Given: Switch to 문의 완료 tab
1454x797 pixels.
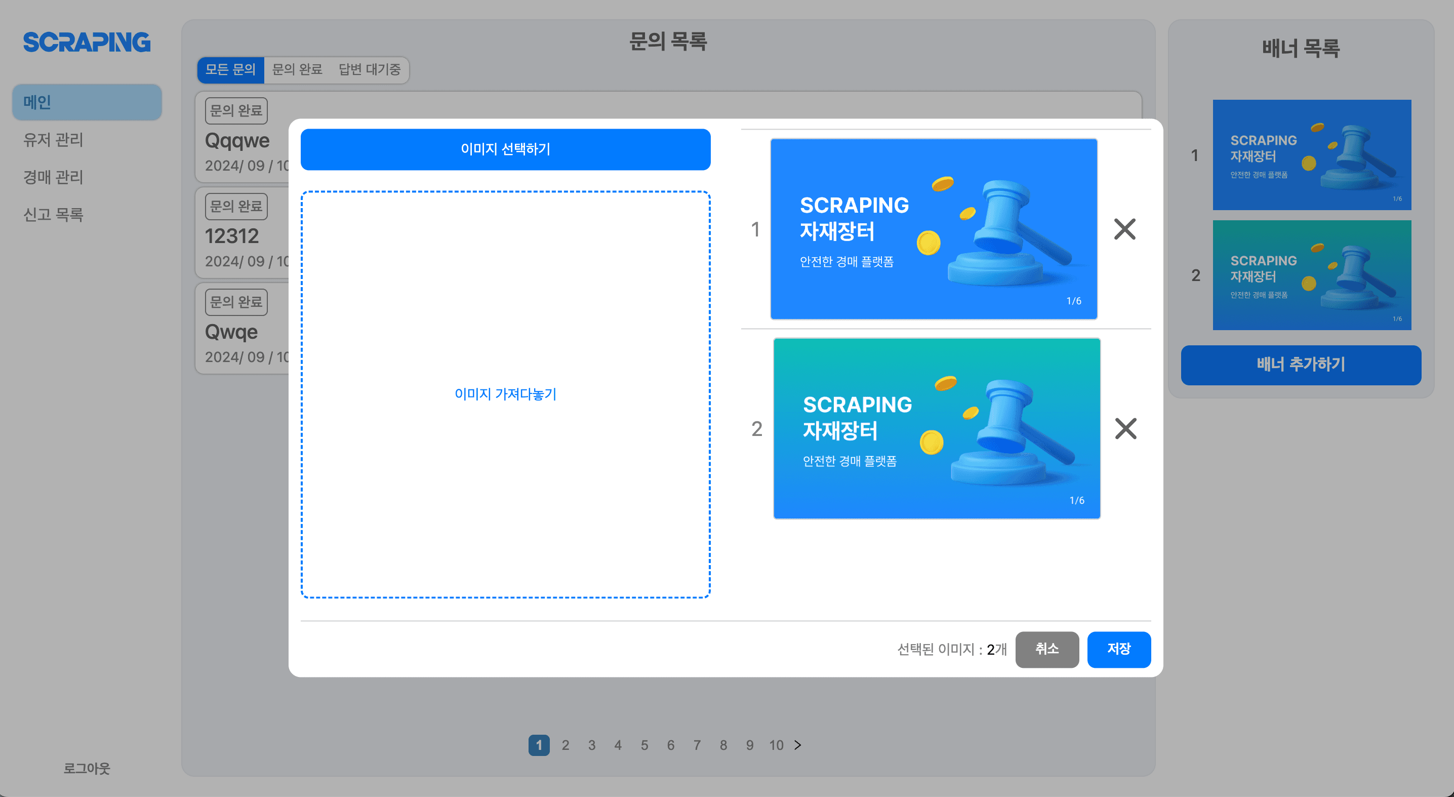Looking at the screenshot, I should tap(297, 69).
